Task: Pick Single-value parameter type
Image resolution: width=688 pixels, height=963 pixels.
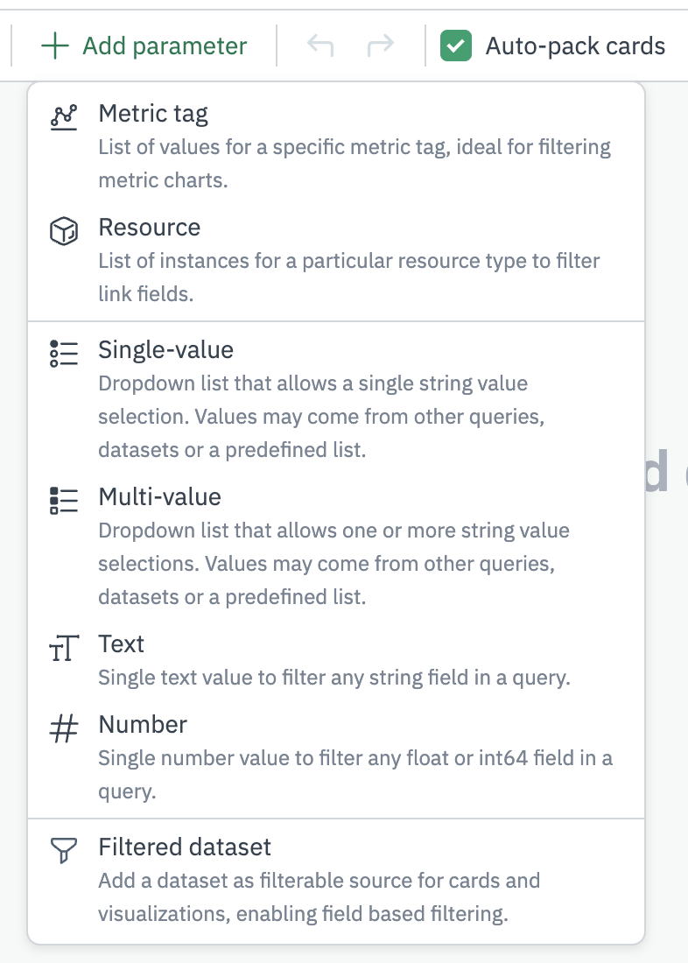Action: point(166,350)
